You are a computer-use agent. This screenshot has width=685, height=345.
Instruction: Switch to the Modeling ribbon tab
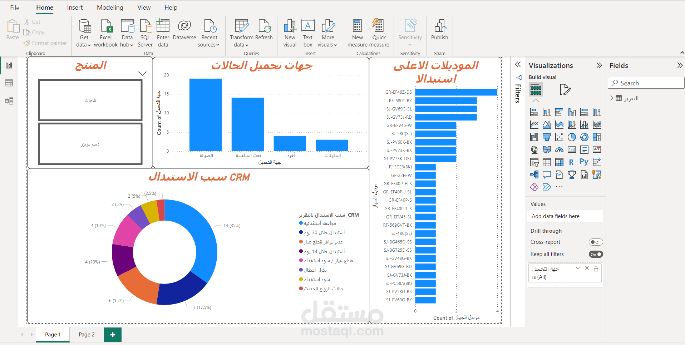[110, 8]
